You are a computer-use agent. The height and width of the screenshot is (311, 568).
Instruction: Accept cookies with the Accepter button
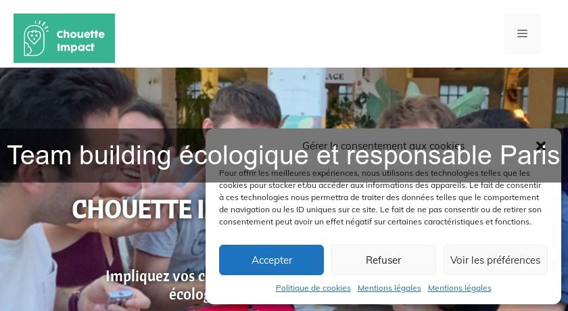271,260
